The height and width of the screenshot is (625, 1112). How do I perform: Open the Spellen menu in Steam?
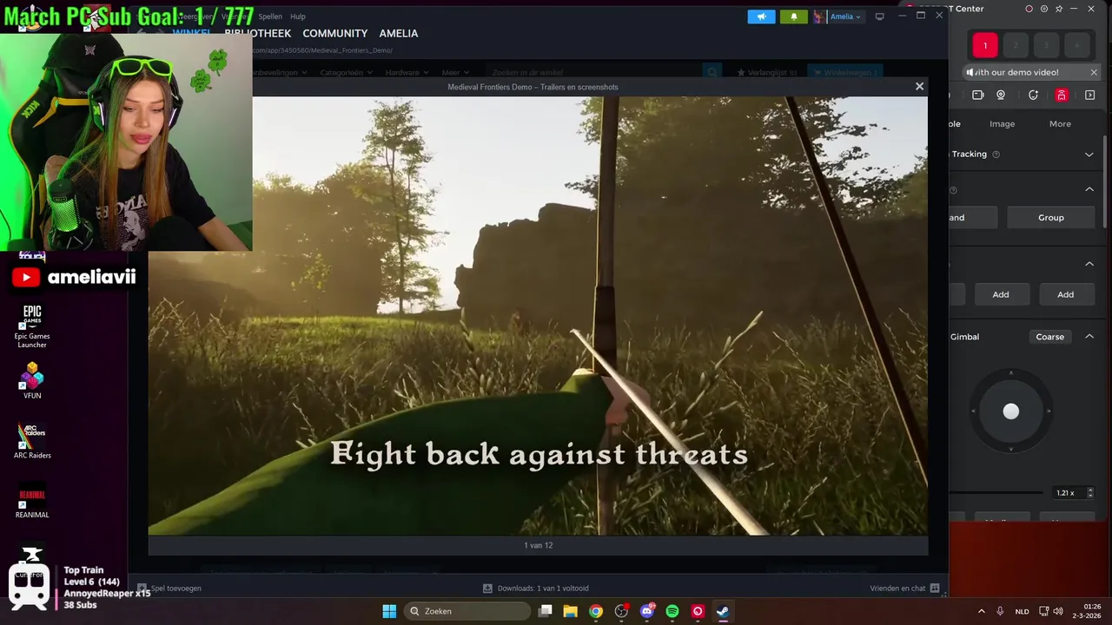270,16
